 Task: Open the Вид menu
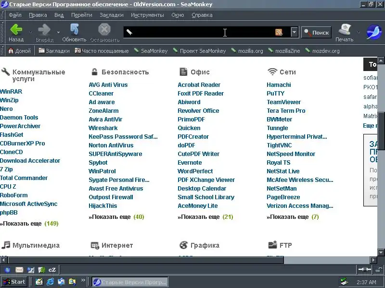coord(59,15)
